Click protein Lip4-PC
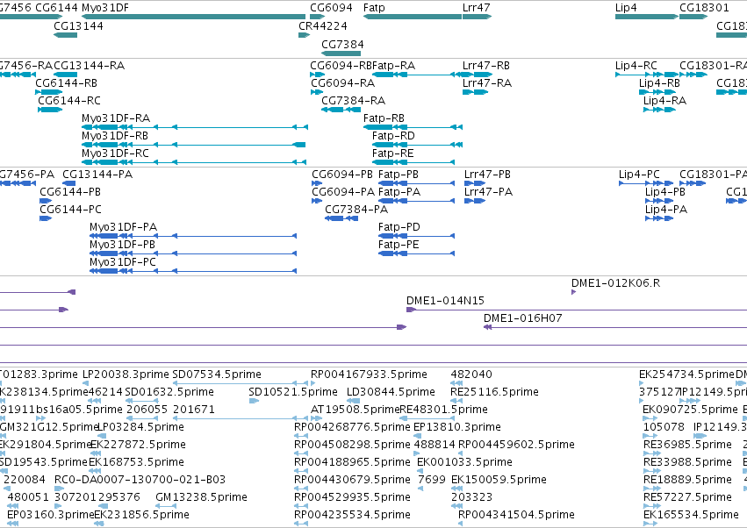Viewport: 747px width, 528px height. click(639, 175)
